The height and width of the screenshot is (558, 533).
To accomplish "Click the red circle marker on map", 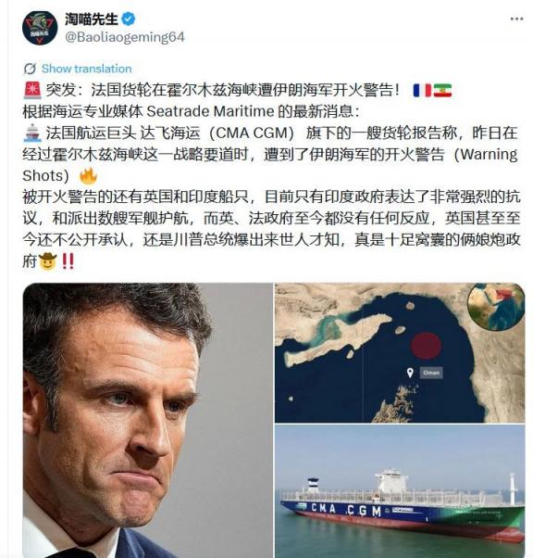I will (x=426, y=345).
